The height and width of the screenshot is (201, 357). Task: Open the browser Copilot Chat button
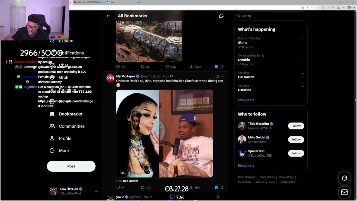point(351,8)
